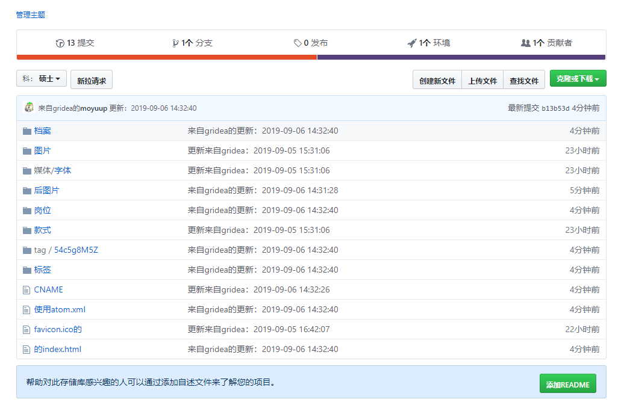Open the 管理主题 link

(30, 14)
